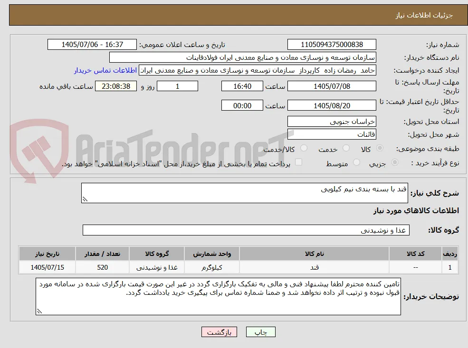468x348 pixels.
Task: Click the request creator field حامد رمضان زاده
Action: (x=257, y=70)
